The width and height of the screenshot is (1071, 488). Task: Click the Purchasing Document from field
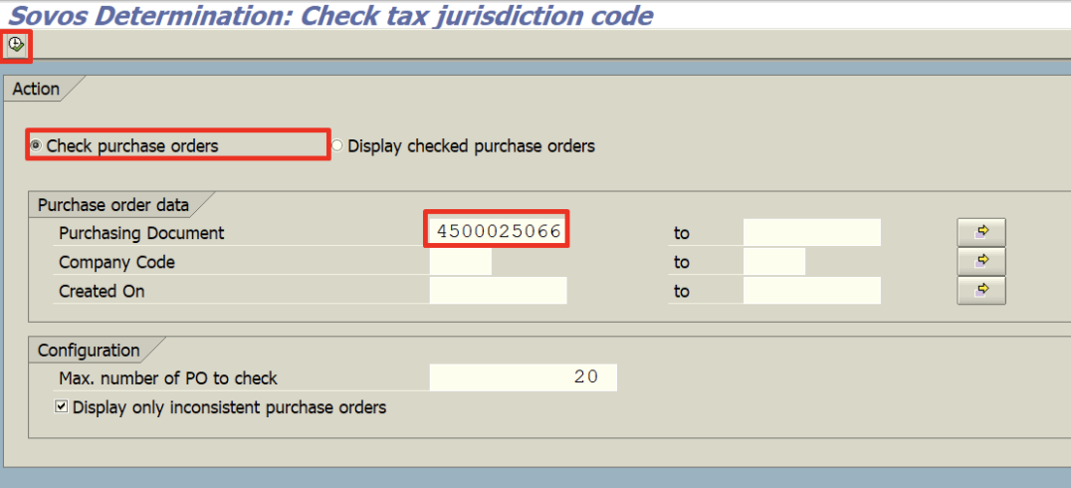pyautogui.click(x=498, y=232)
